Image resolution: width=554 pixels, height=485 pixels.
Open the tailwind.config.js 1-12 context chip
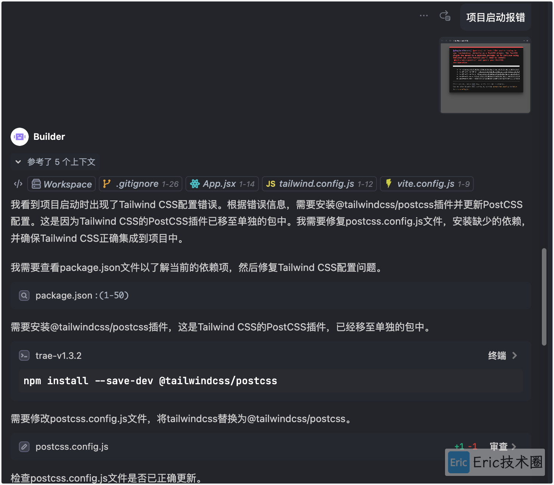[x=319, y=184]
